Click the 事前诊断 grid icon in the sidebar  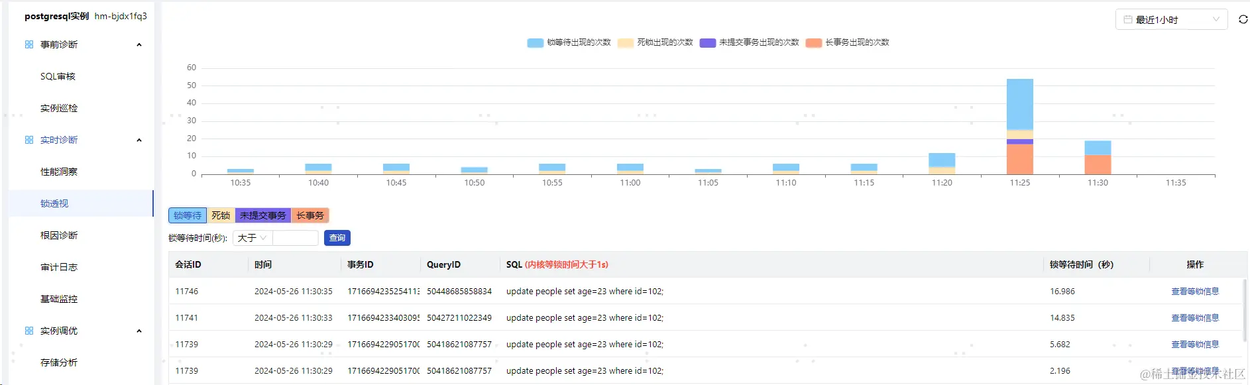(x=29, y=44)
